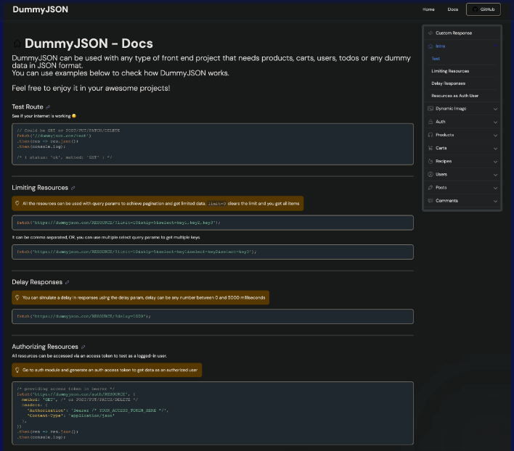The height and width of the screenshot is (451, 514).
Task: Select Delay Responses in sidebar
Action: pos(448,83)
